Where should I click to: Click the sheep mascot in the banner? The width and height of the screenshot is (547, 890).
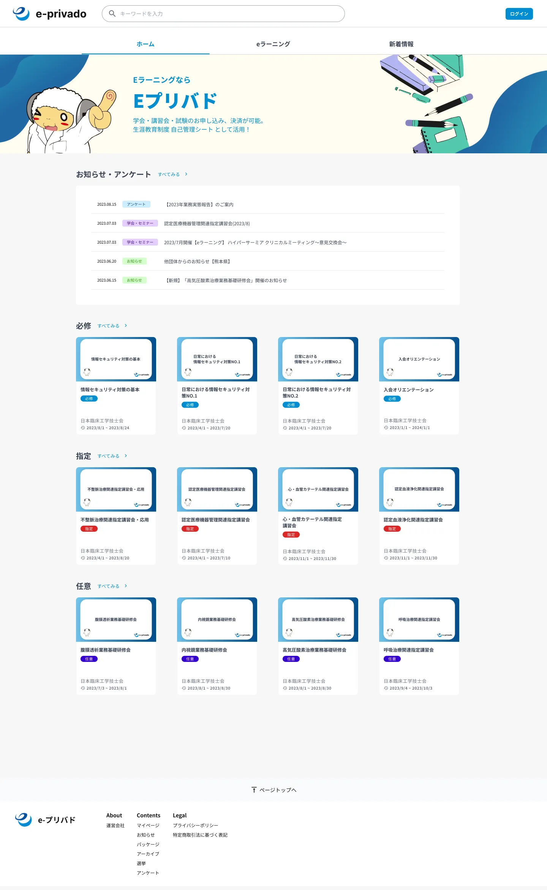(68, 118)
